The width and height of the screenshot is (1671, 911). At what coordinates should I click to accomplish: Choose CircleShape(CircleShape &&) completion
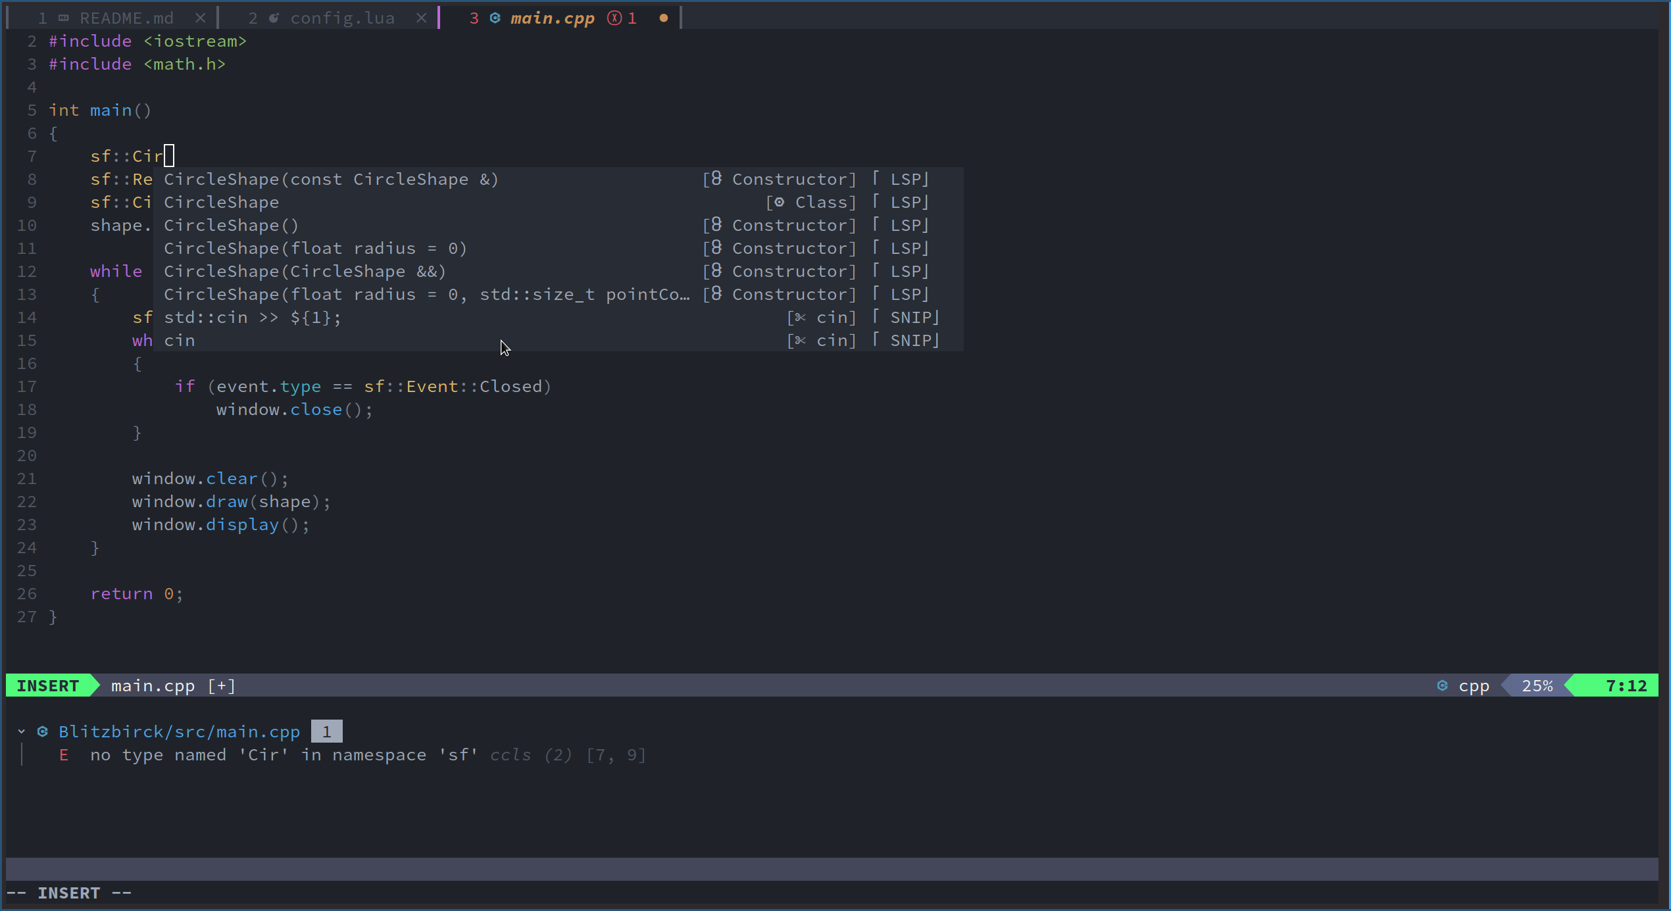click(558, 271)
